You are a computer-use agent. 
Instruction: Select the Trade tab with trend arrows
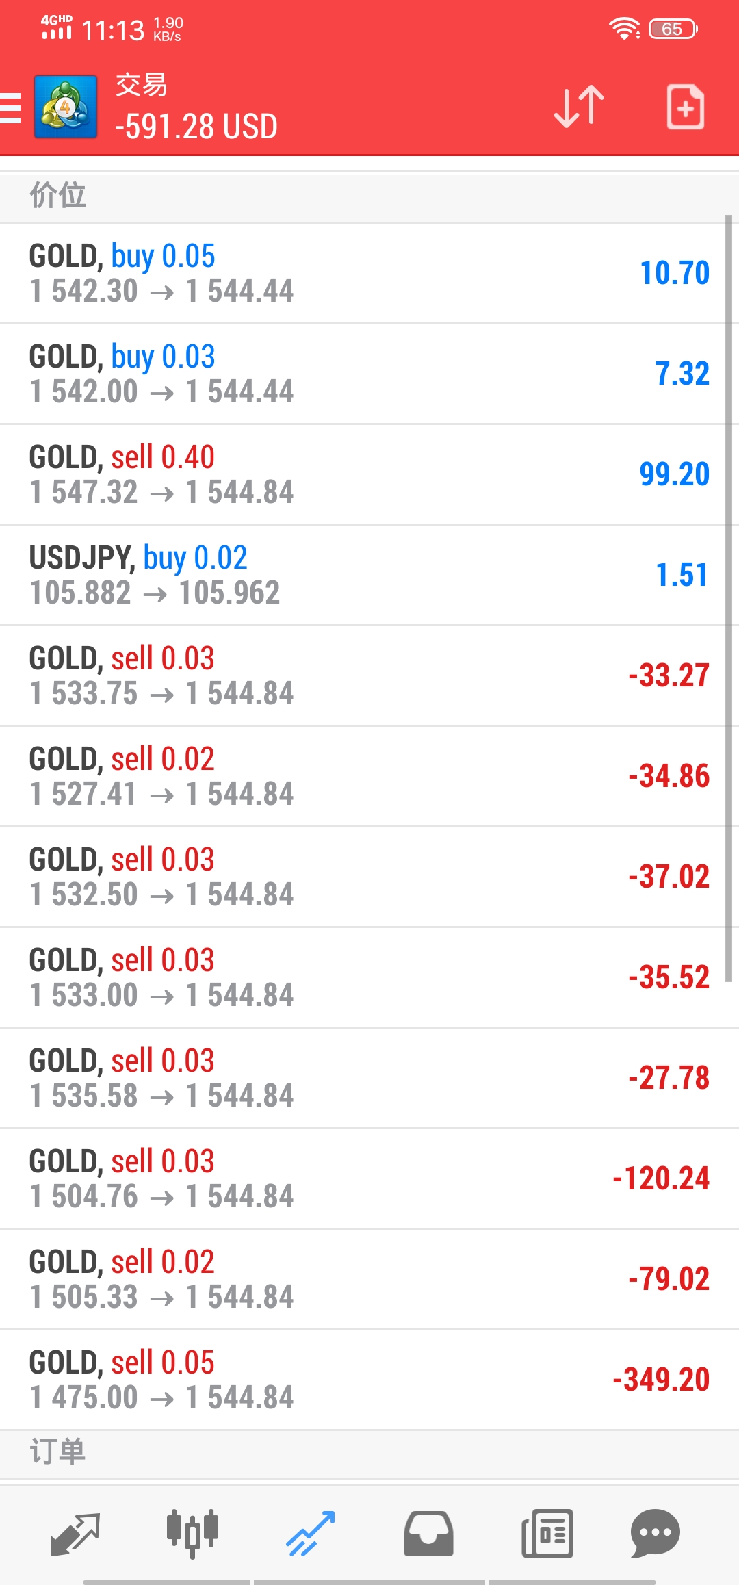pos(311,1534)
